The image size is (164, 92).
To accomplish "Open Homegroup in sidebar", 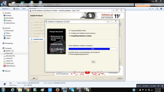I will [x=9, y=43].
